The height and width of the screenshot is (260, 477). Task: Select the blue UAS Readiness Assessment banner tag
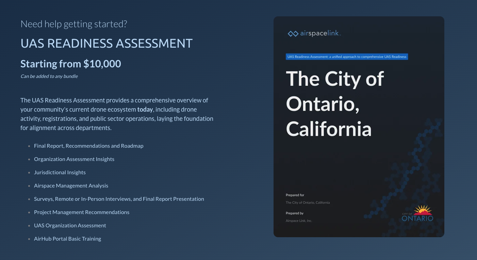pos(347,57)
